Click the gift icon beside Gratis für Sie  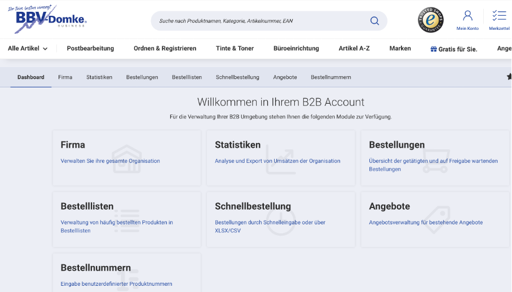click(434, 49)
